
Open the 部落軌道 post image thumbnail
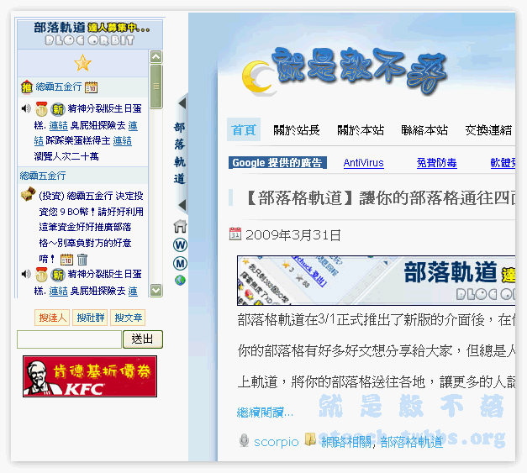(376, 281)
